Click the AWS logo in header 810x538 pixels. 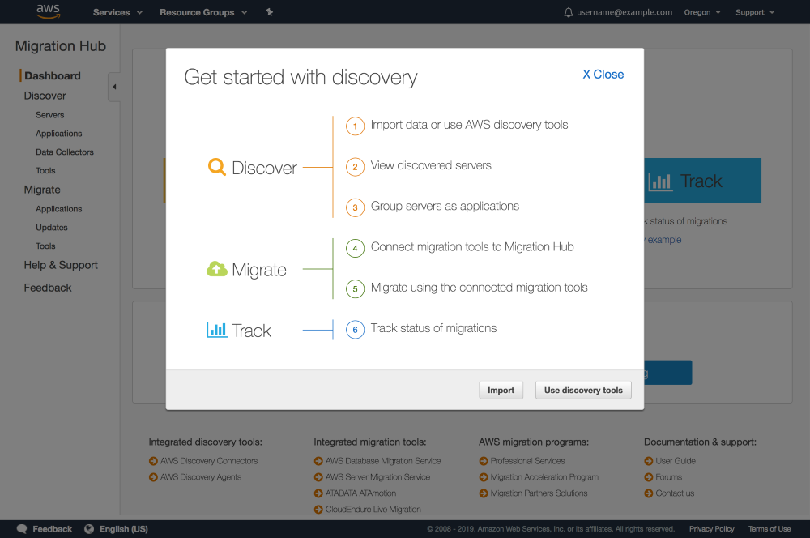click(x=48, y=12)
